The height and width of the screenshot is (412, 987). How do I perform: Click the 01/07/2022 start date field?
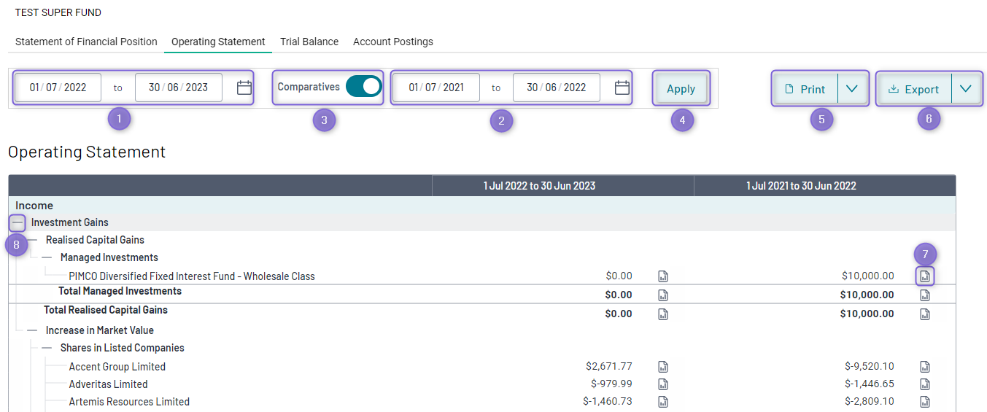click(x=58, y=88)
